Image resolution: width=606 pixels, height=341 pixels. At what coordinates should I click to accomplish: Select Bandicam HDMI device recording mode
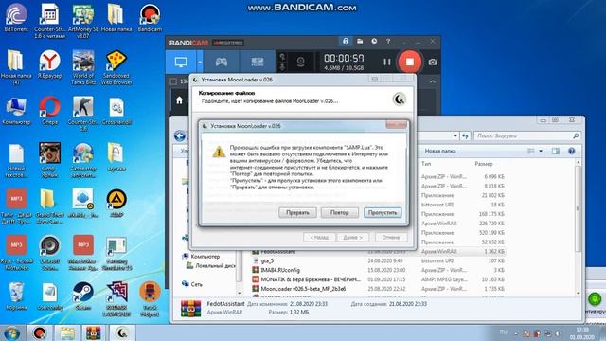tap(257, 62)
